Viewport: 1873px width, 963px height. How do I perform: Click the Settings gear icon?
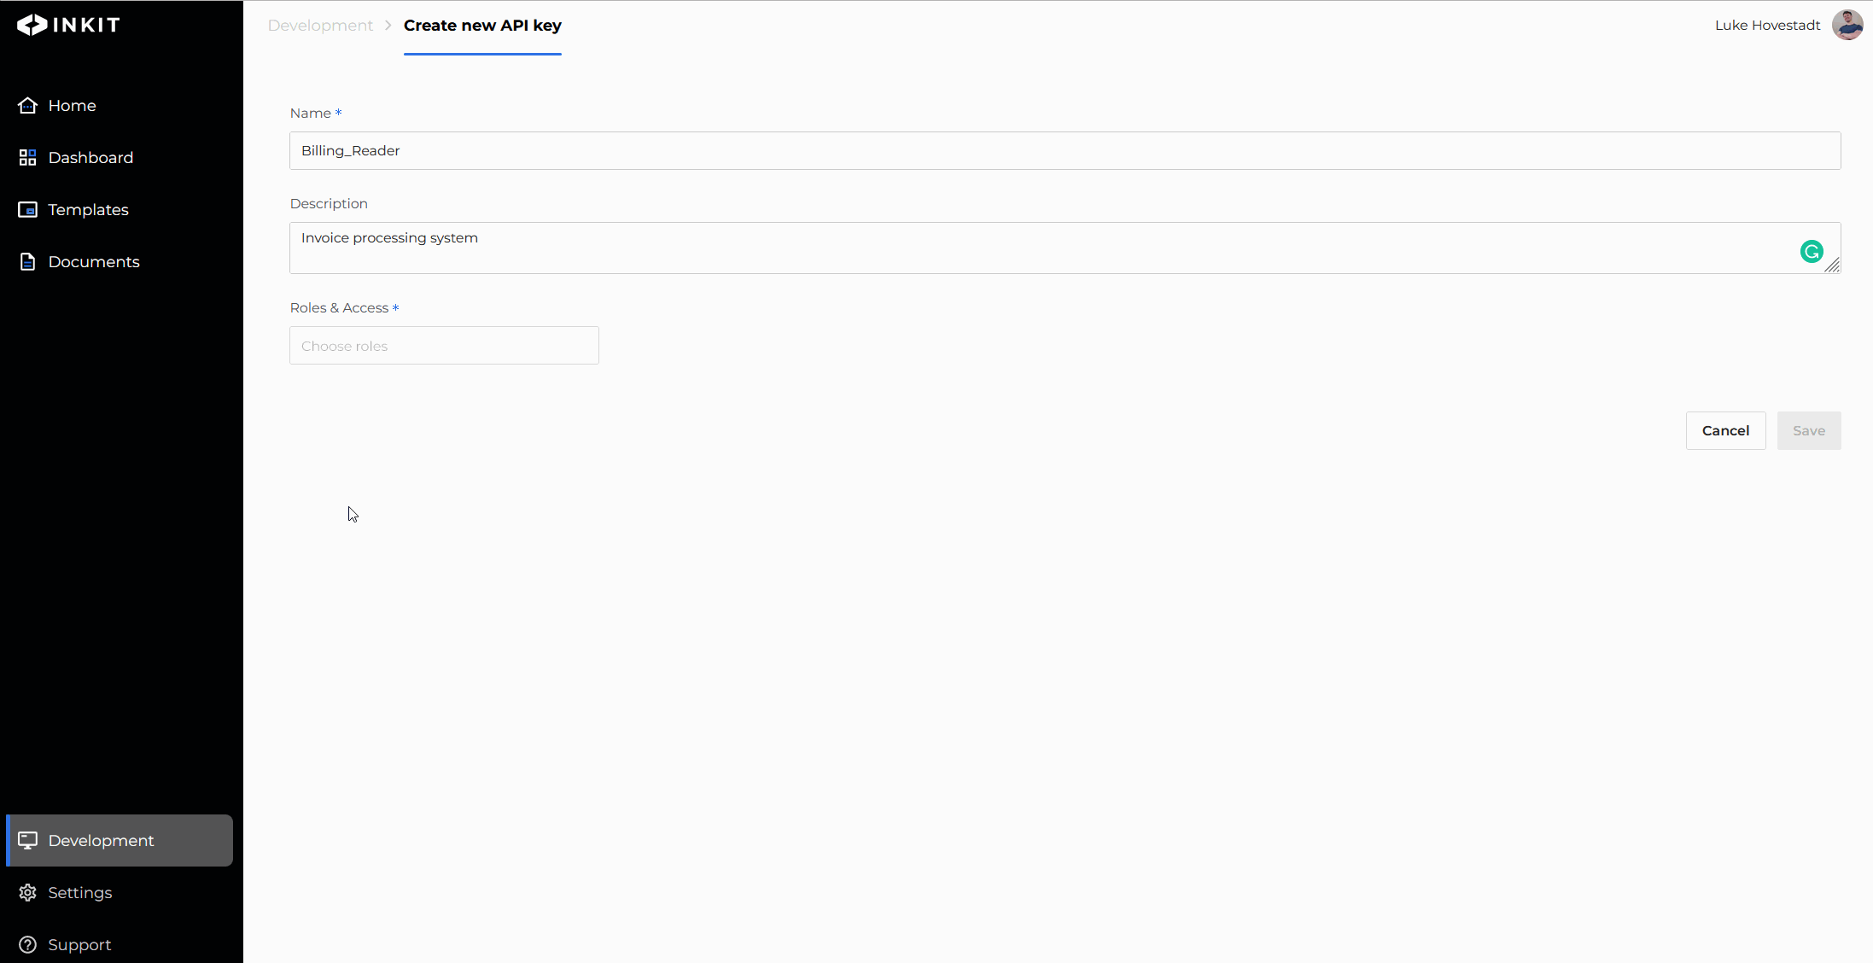[27, 892]
